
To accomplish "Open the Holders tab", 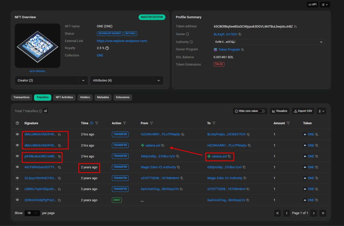I will (85, 97).
